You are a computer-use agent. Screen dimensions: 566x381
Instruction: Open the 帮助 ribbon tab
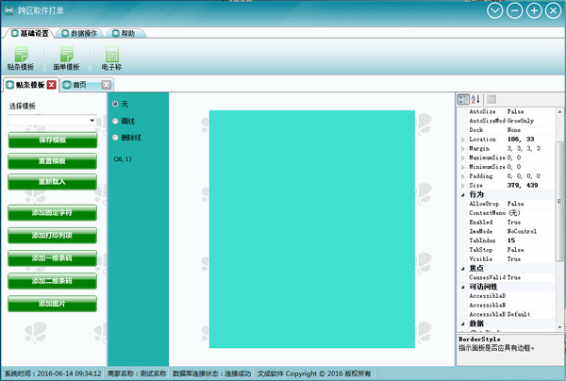124,33
